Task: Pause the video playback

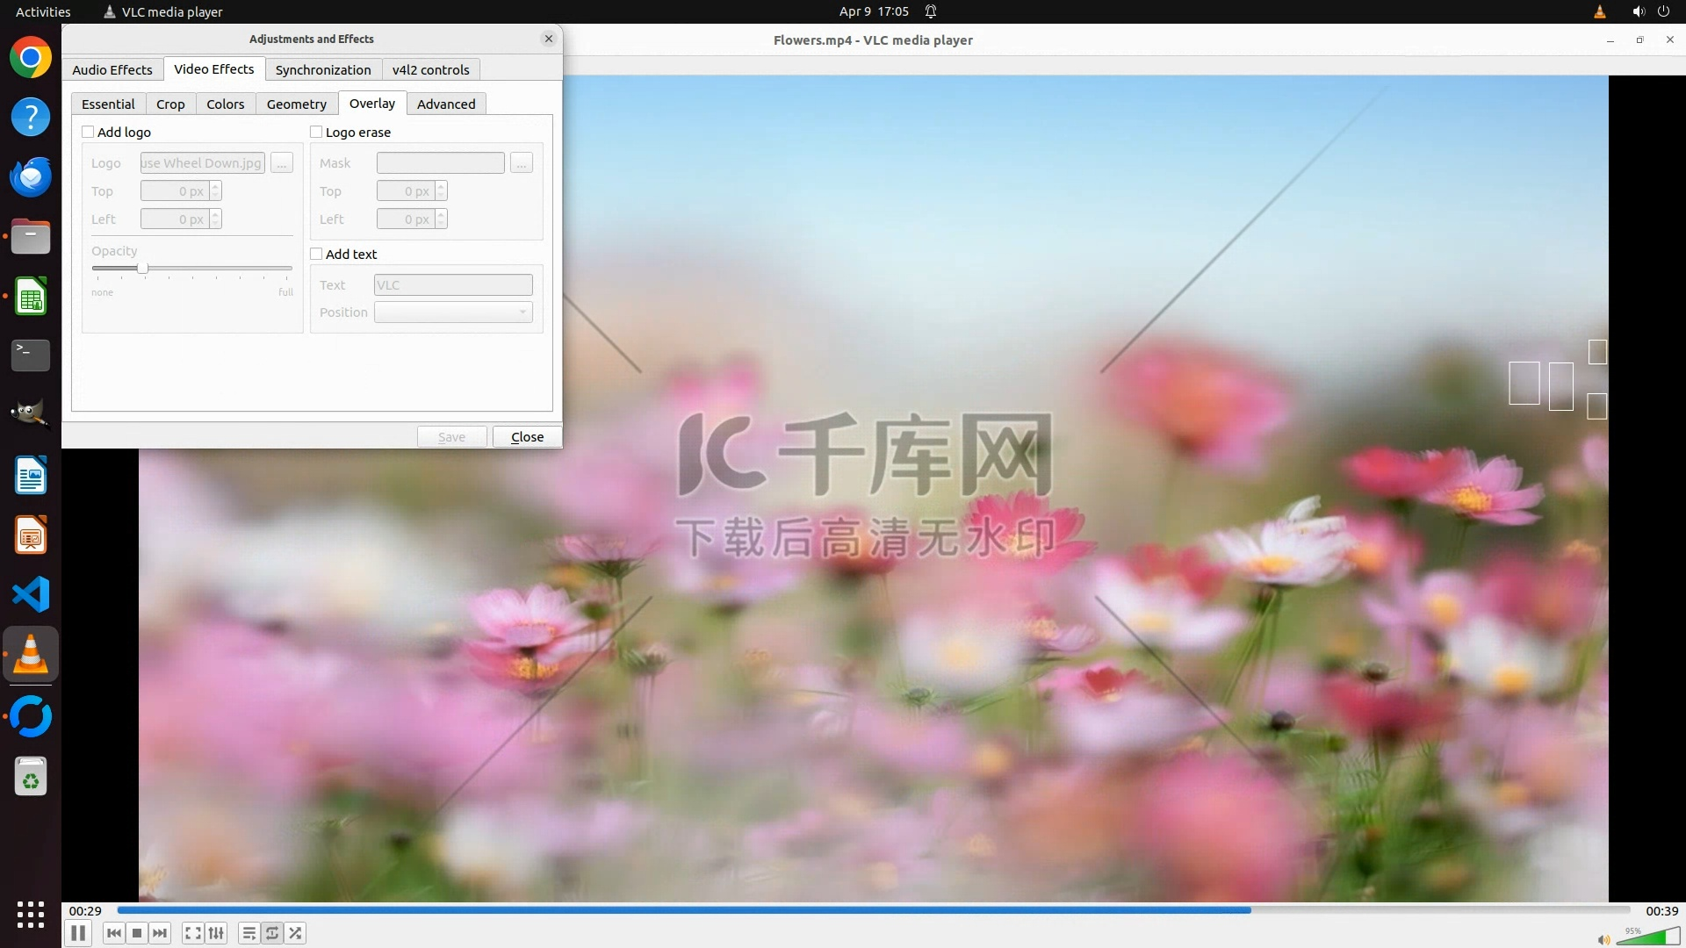Action: (x=78, y=933)
